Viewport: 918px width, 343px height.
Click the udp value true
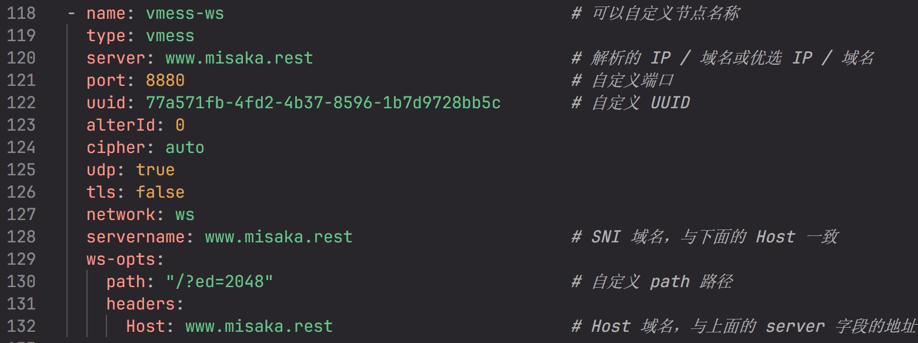155,170
